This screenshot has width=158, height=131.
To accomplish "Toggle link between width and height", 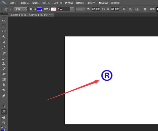I will [x=103, y=9].
